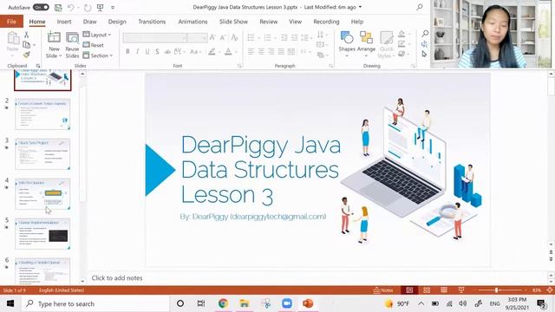Click the Replace icon in Editing
This screenshot has width=555, height=312.
424,44
